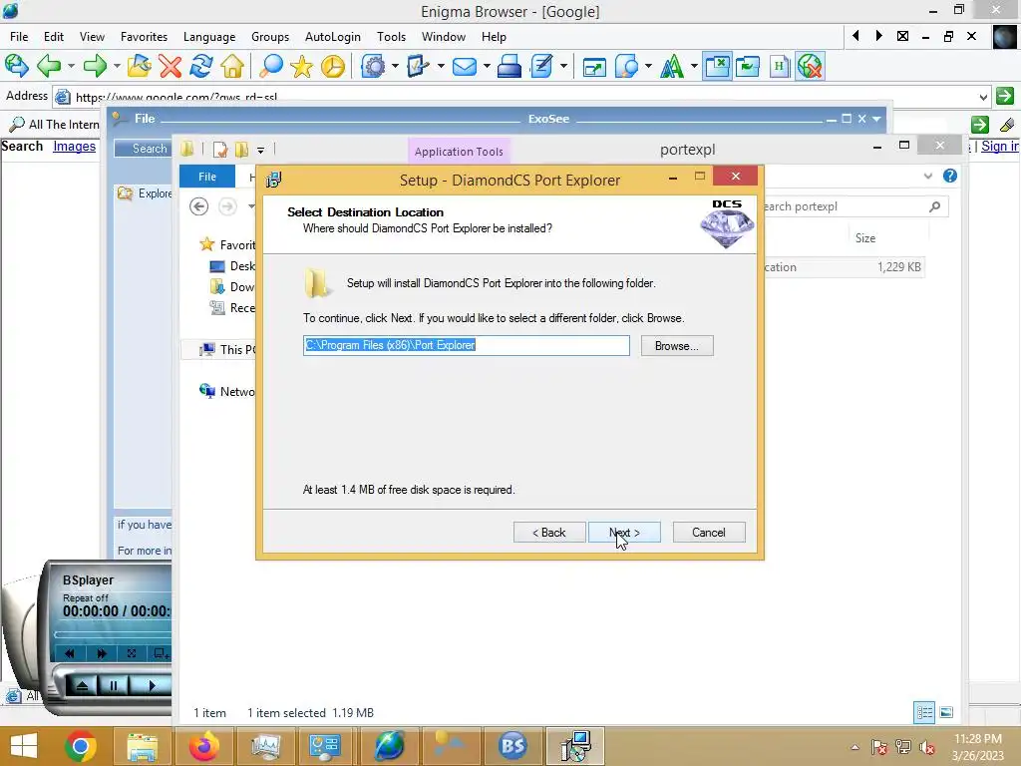Click the BSplayer fullscreen toggle icon
This screenshot has height=766, width=1021.
coord(132,653)
